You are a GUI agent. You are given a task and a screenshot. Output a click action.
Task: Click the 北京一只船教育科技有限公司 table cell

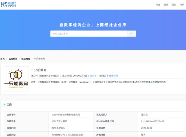[71, 114]
